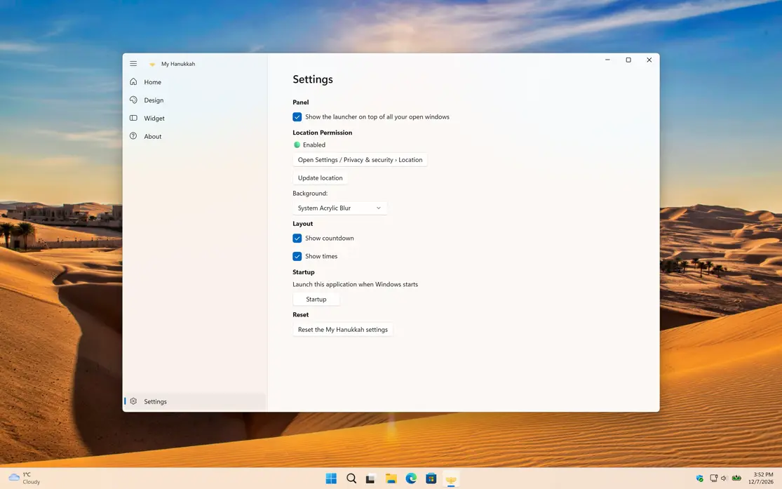Click the Widget panel icon in the sidebar

pos(133,118)
